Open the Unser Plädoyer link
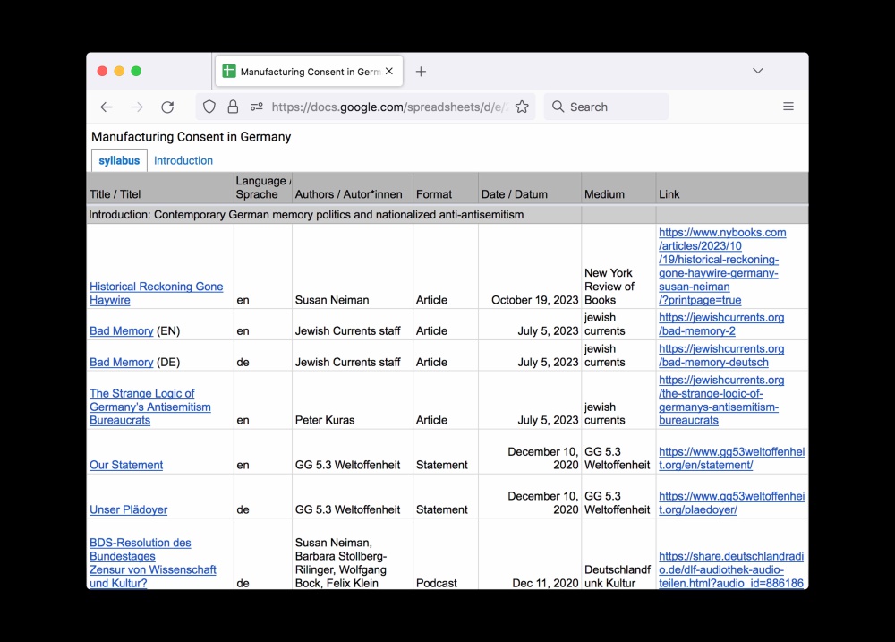 [x=128, y=510]
